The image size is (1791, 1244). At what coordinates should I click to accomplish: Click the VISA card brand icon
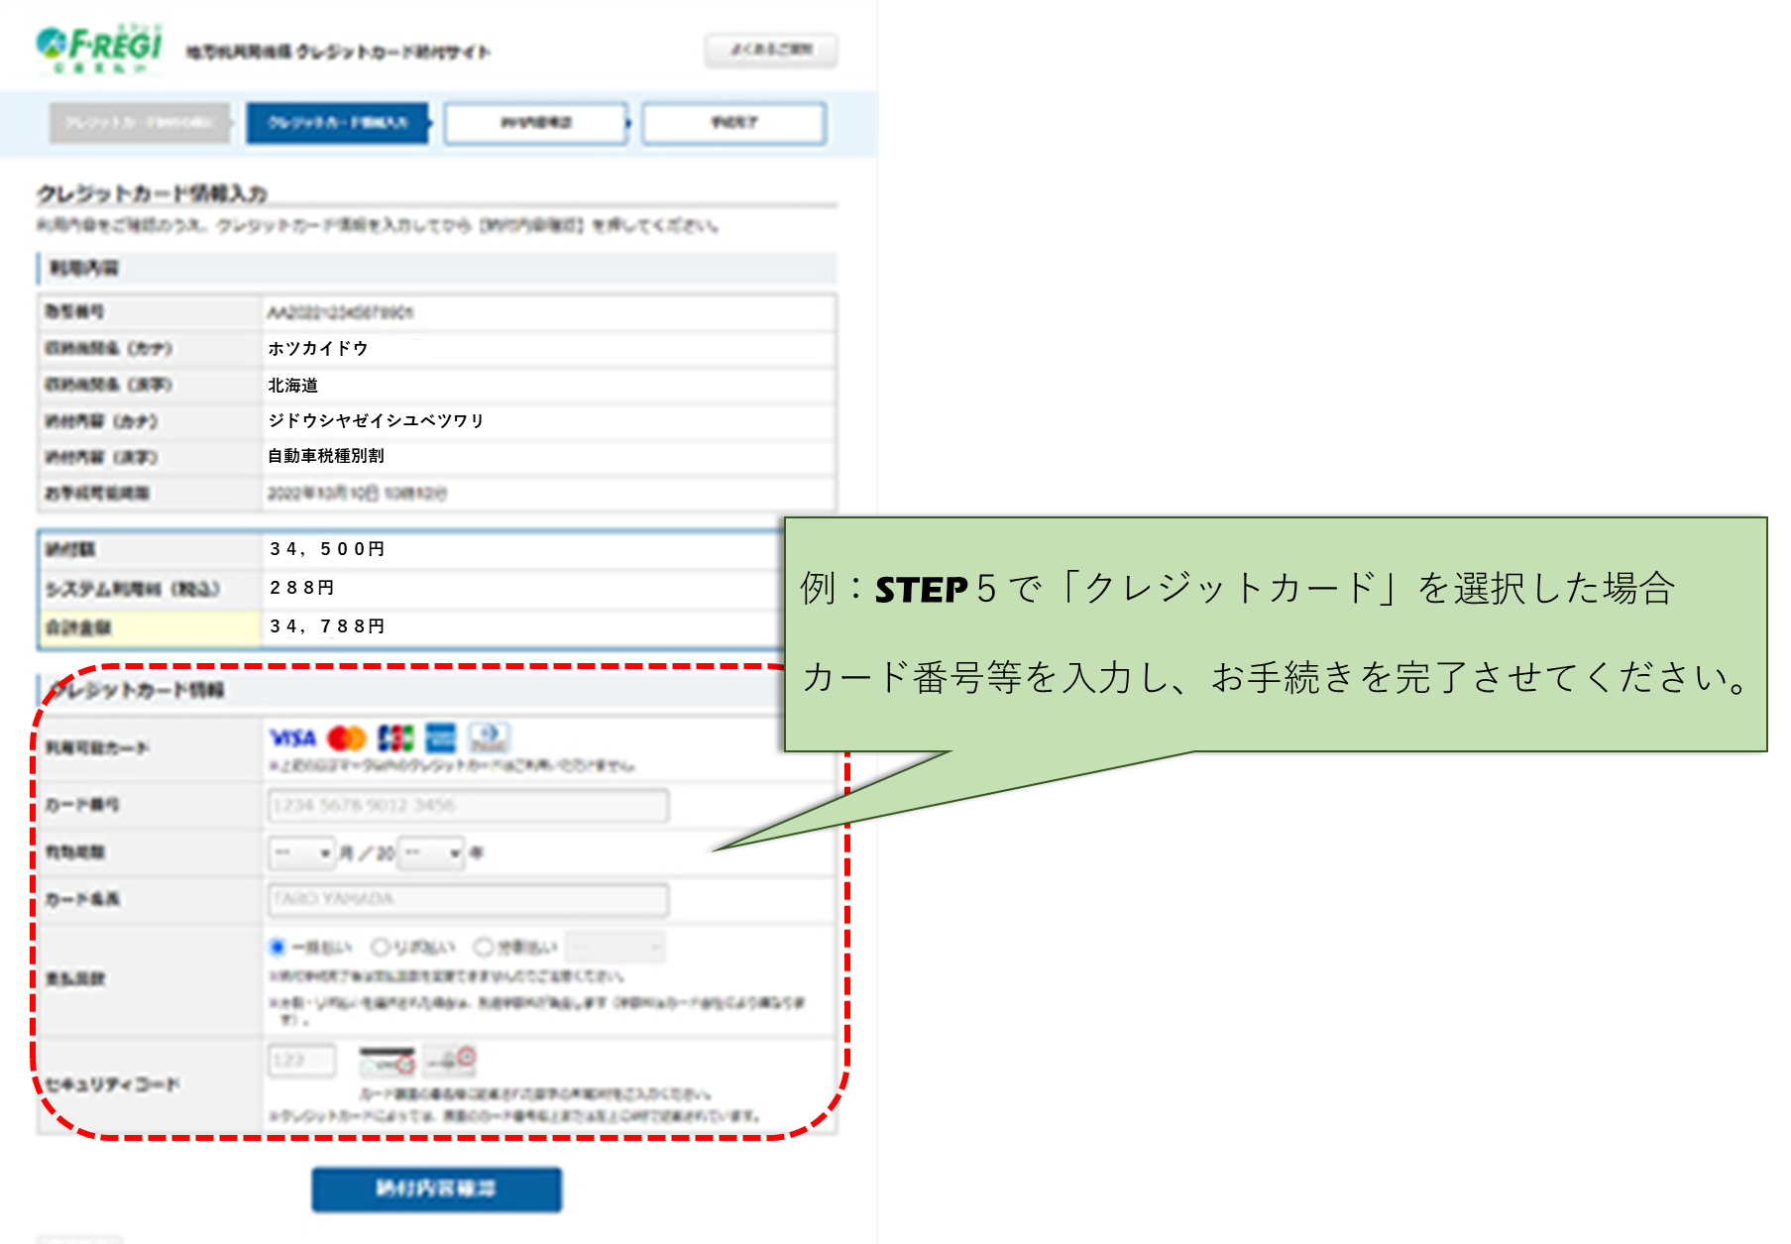coord(293,737)
